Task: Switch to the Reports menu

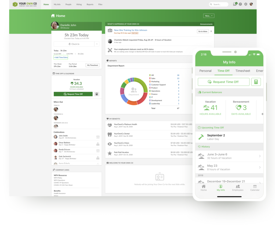Action: (x=90, y=4)
